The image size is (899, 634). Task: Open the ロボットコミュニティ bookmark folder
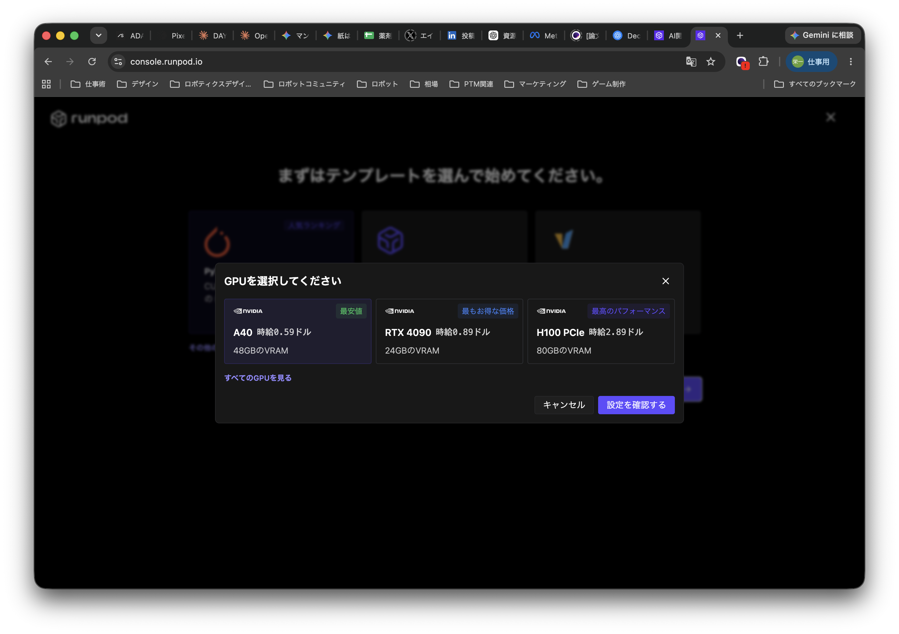coord(305,84)
